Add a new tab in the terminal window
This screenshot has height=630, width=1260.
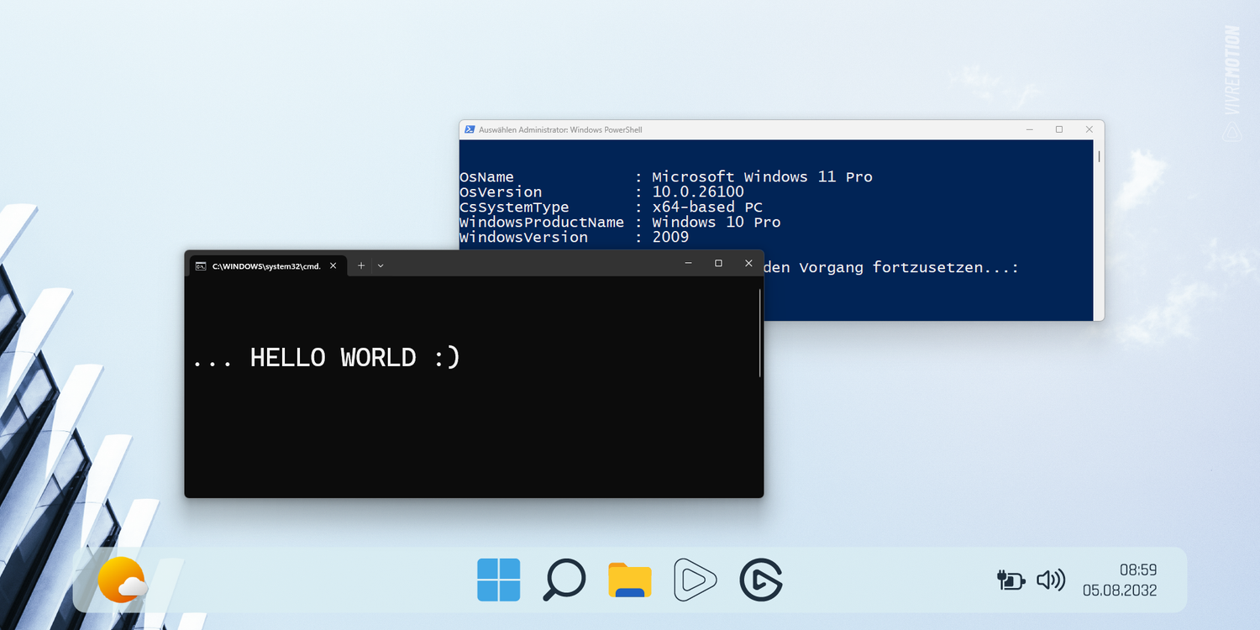[361, 265]
